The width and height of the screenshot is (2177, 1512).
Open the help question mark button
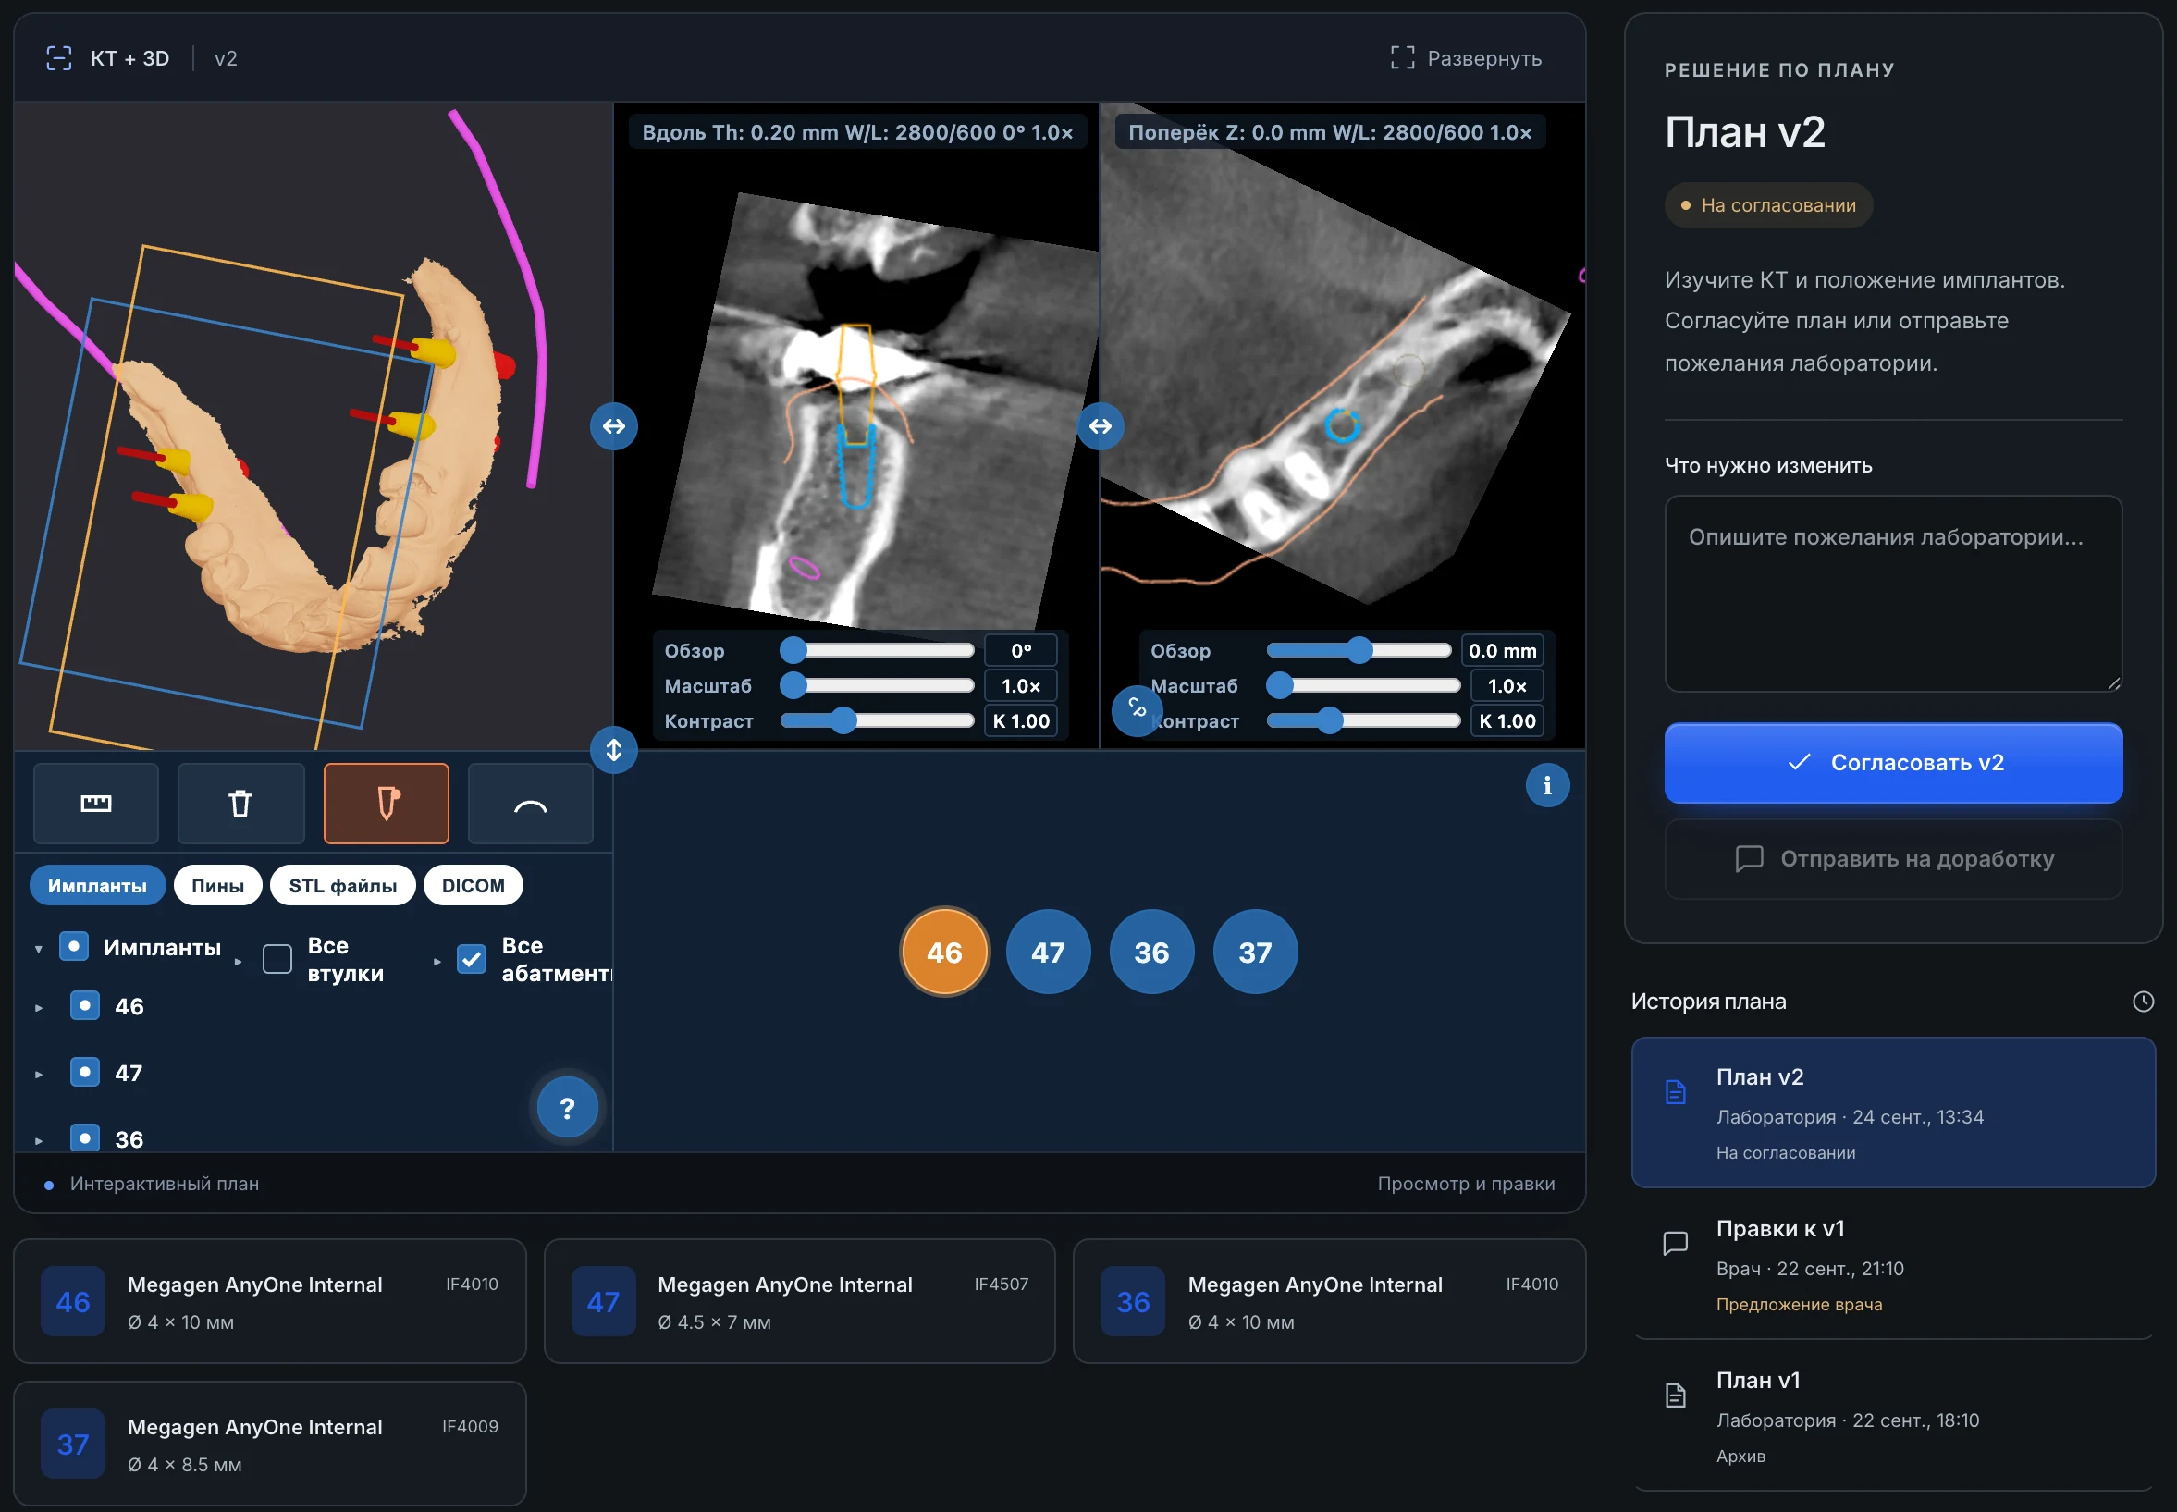567,1108
